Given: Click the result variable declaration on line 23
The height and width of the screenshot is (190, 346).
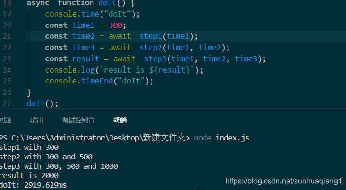Looking at the screenshot, I should (x=85, y=58).
